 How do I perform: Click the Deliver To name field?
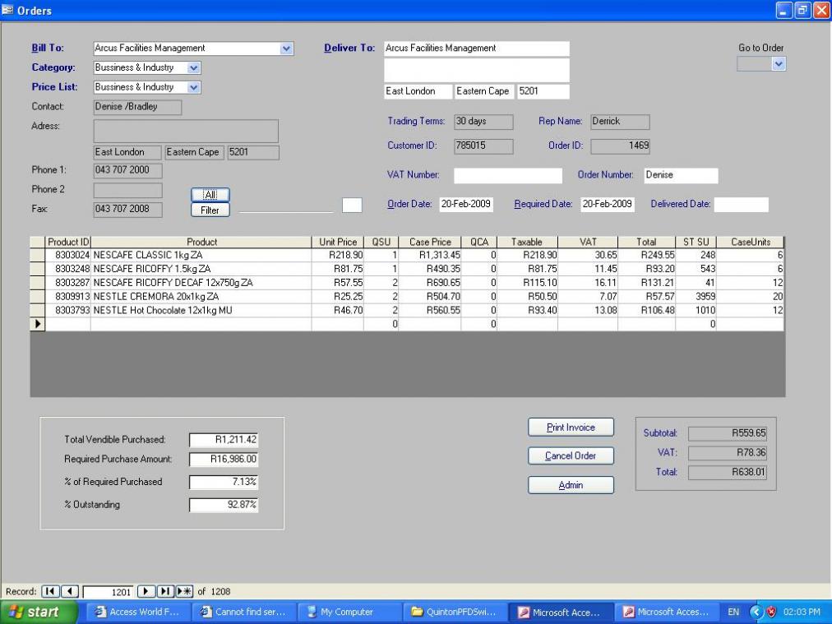tap(477, 49)
